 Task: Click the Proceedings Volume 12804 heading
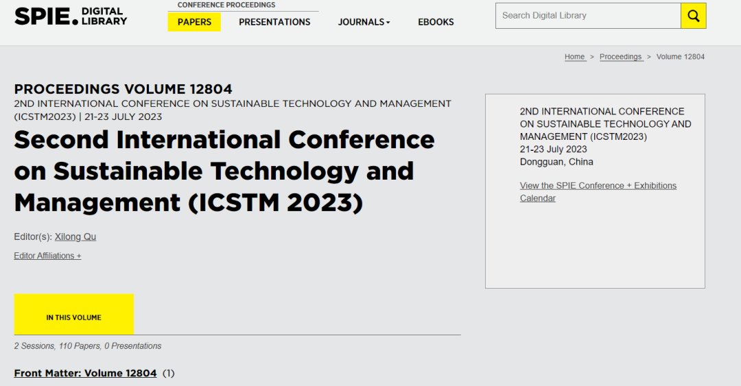click(123, 89)
